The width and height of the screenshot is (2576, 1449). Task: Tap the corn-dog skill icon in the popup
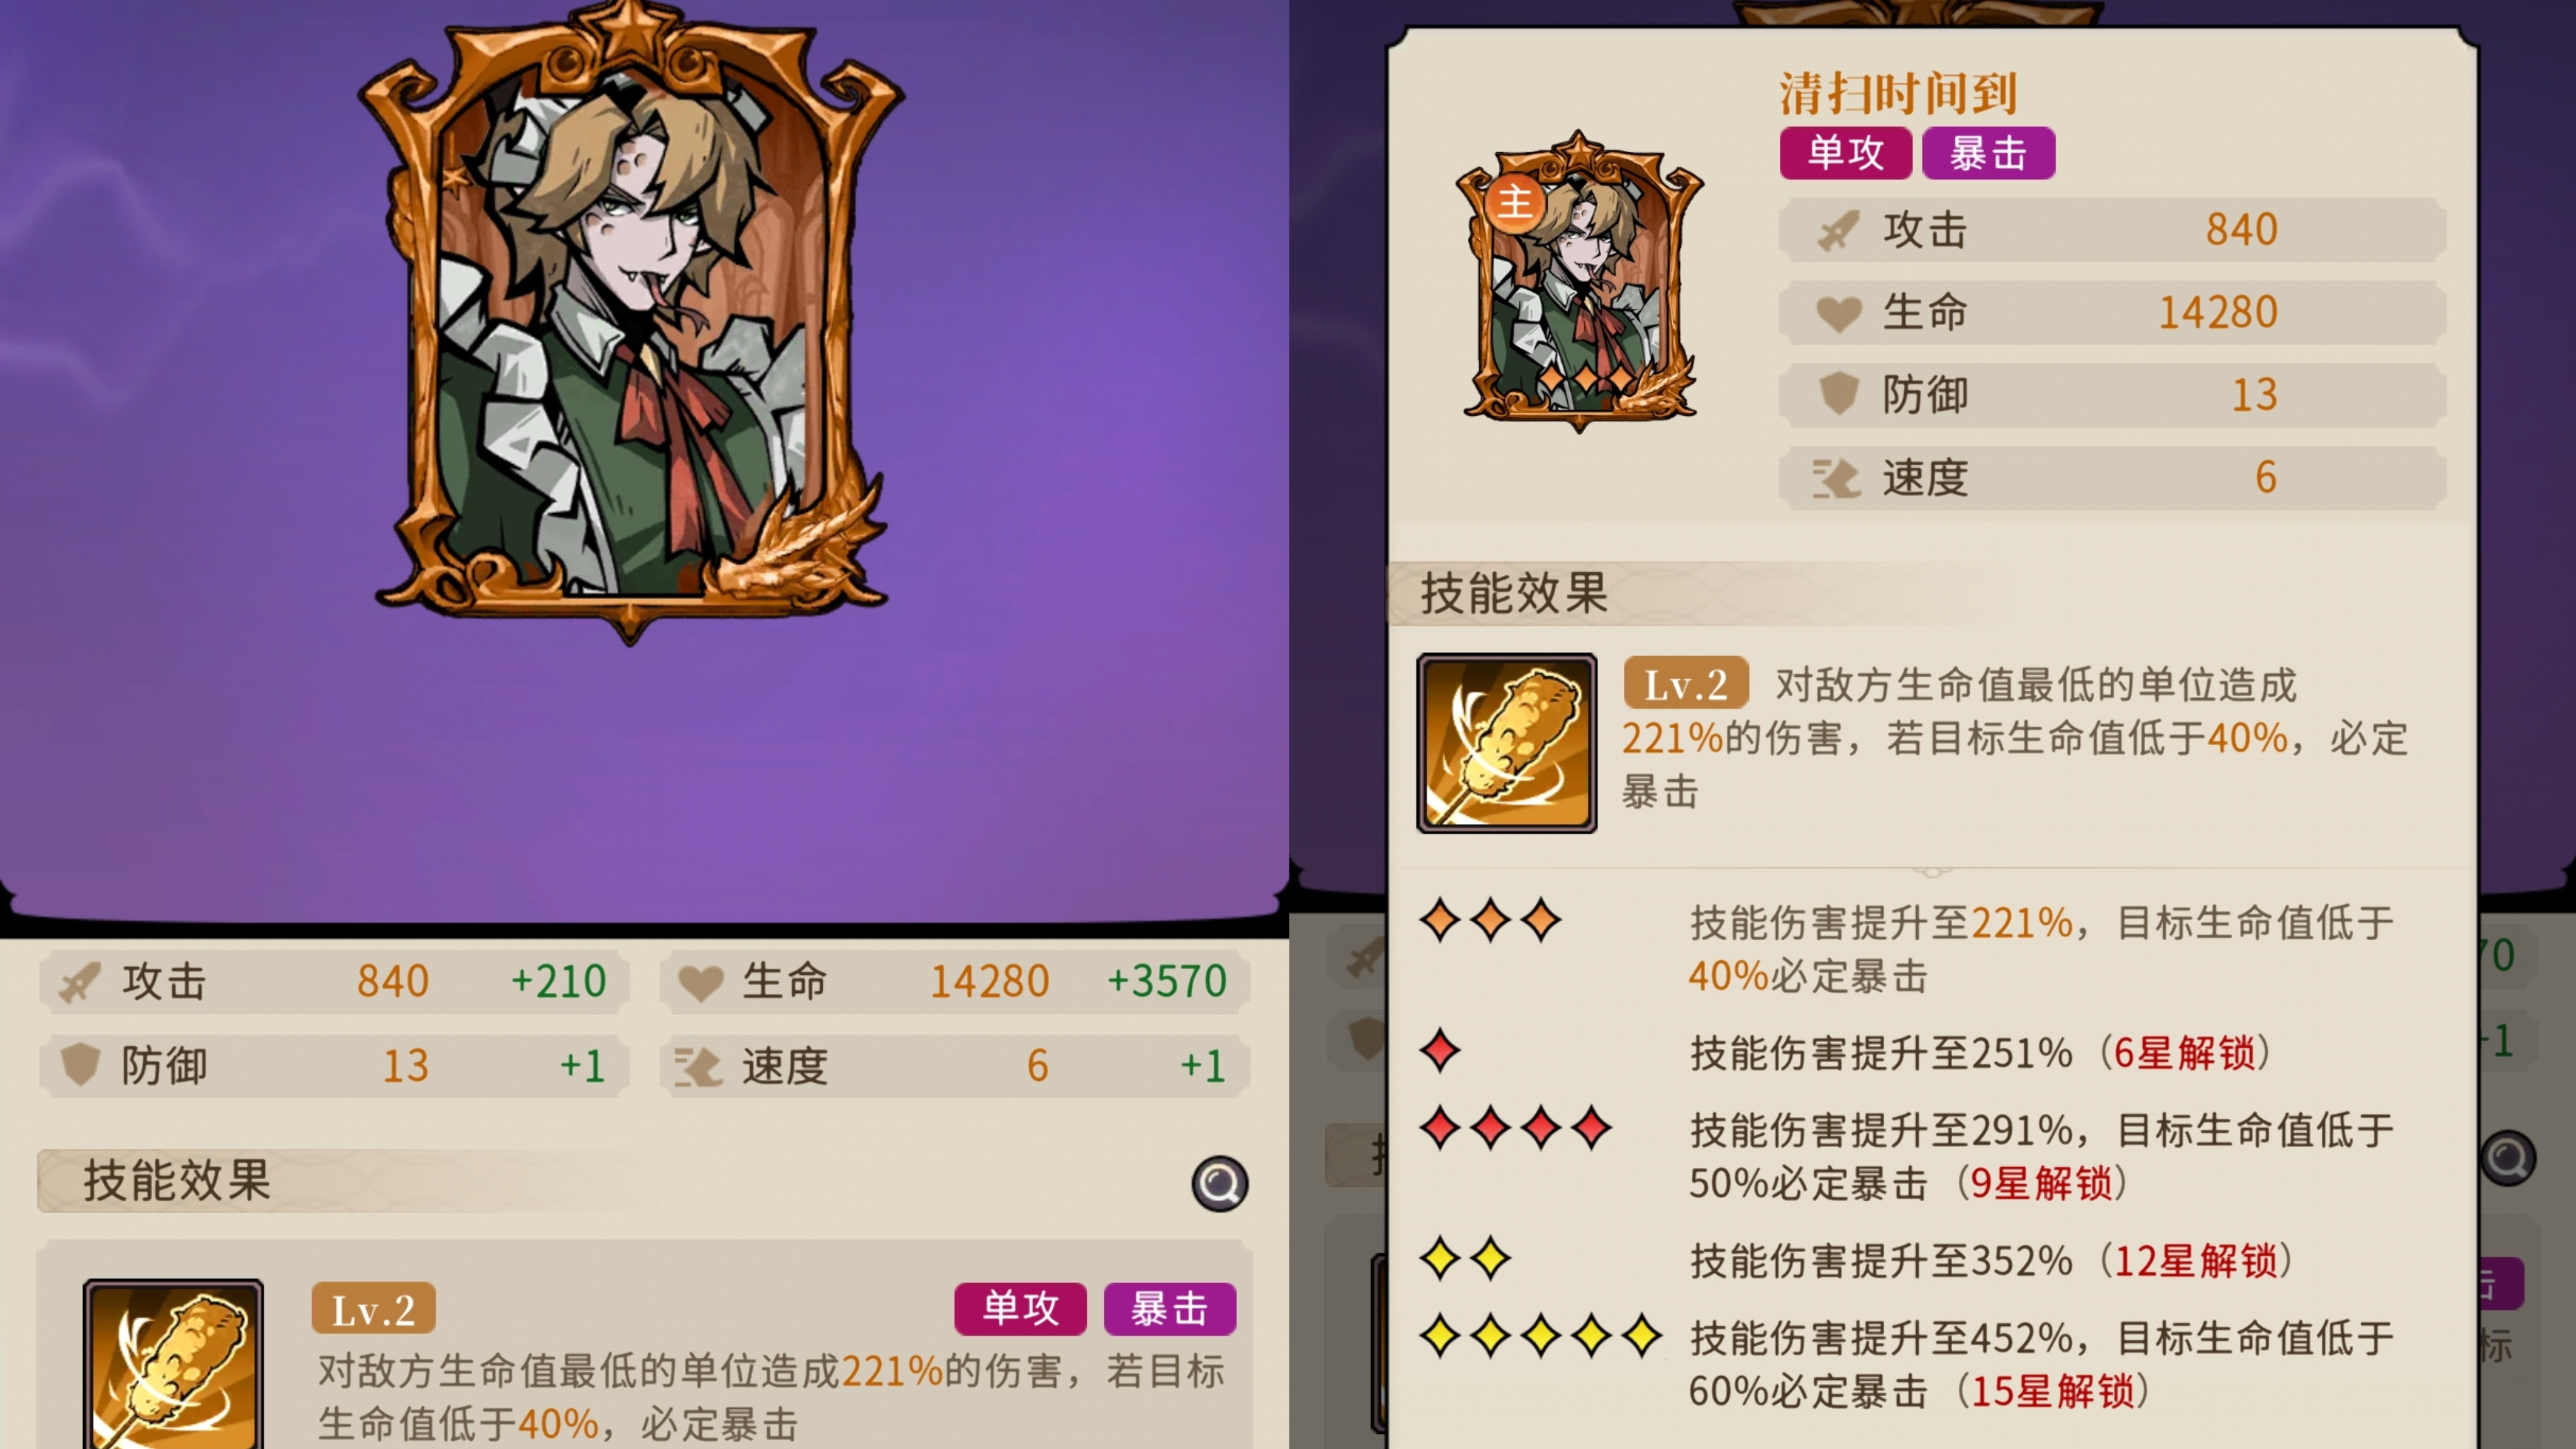pos(1506,743)
